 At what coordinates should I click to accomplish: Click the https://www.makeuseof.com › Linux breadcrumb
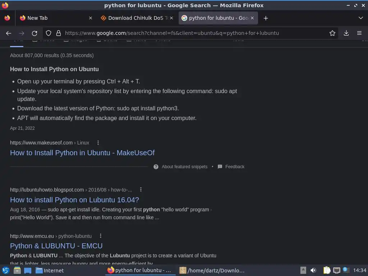pyautogui.click(x=50, y=143)
